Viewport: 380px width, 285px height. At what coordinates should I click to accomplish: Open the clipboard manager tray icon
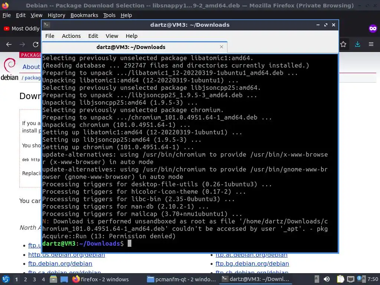[341, 279]
